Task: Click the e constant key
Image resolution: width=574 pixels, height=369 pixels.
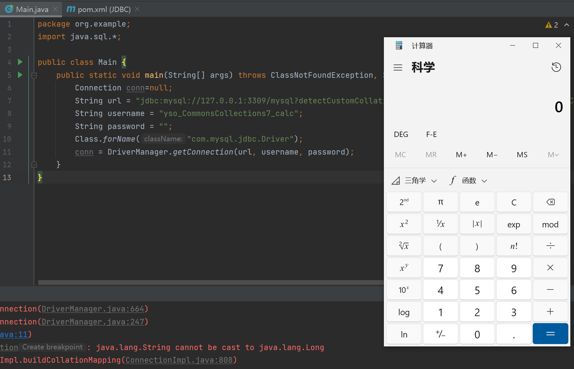Action: (477, 202)
